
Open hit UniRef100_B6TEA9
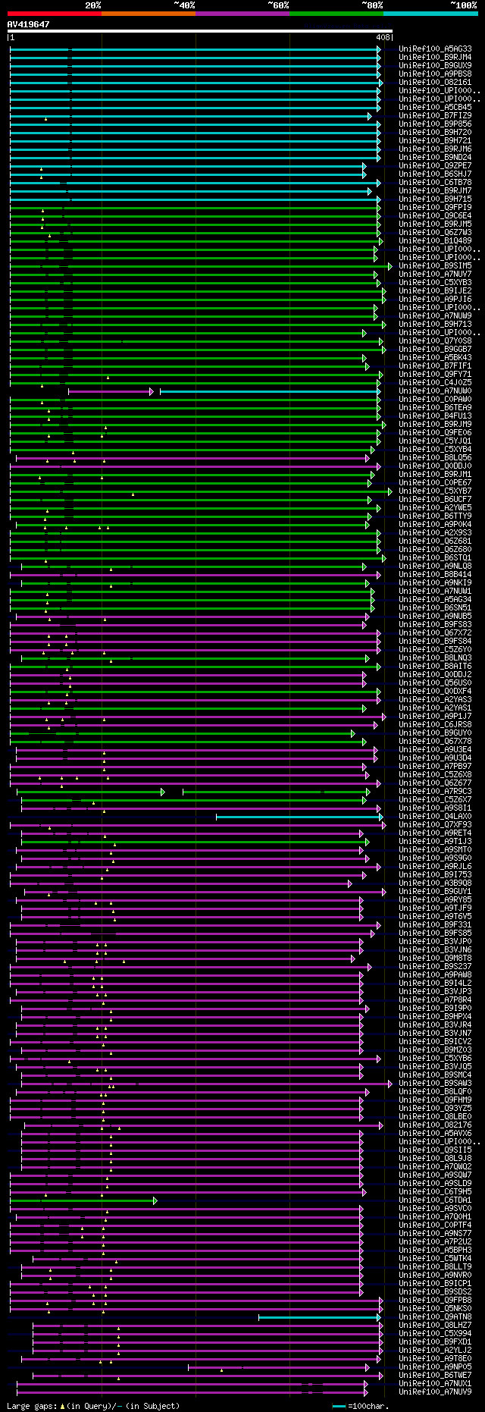pos(435,408)
